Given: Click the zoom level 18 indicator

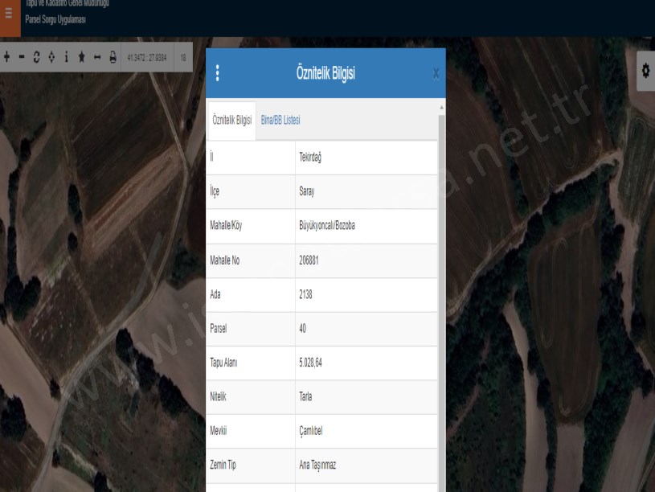Looking at the screenshot, I should click(183, 58).
